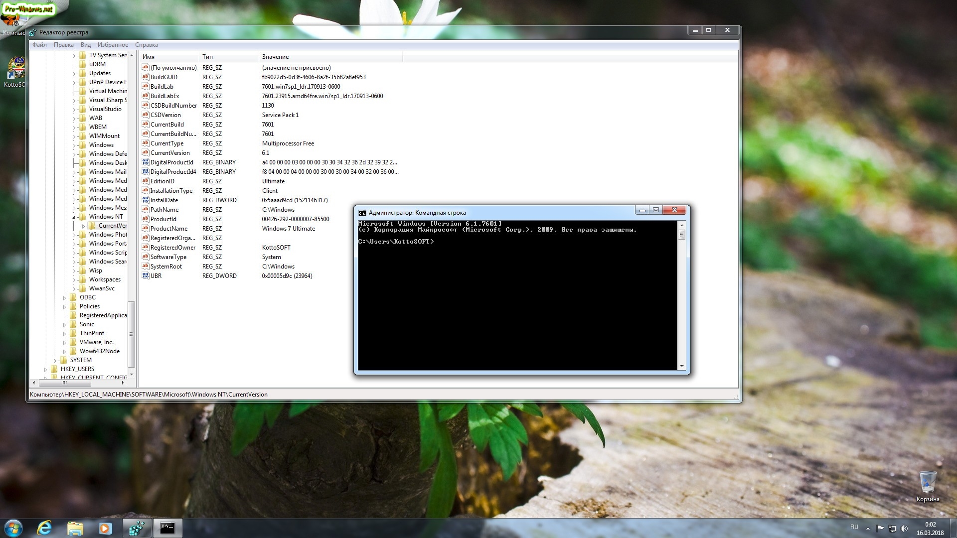The height and width of the screenshot is (538, 957).
Task: Open the Файл menu
Action: (39, 45)
